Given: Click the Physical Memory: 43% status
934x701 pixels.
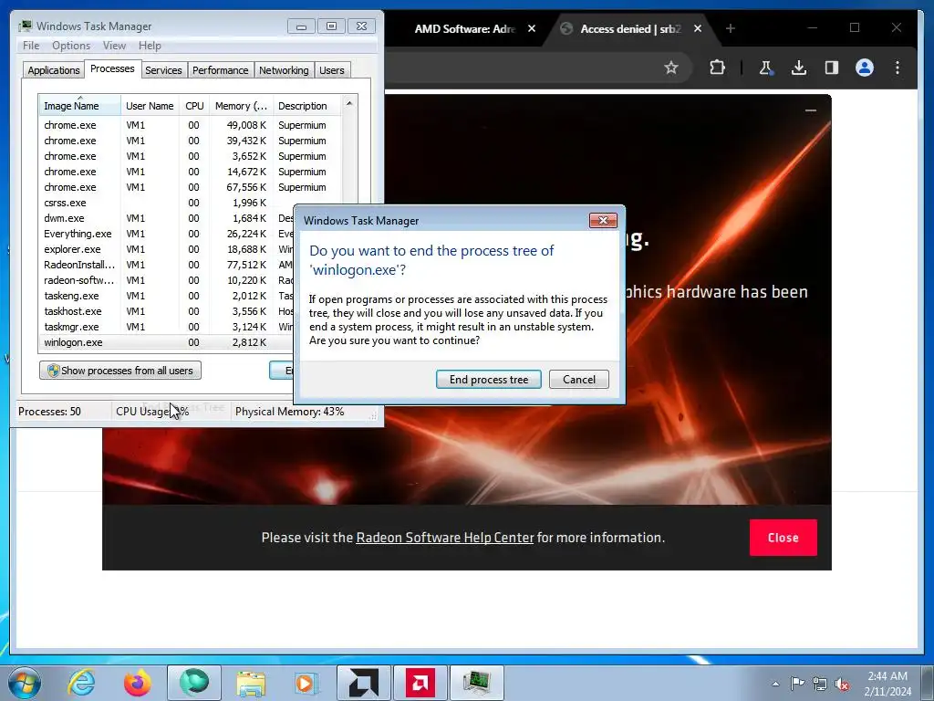Looking at the screenshot, I should point(289,412).
